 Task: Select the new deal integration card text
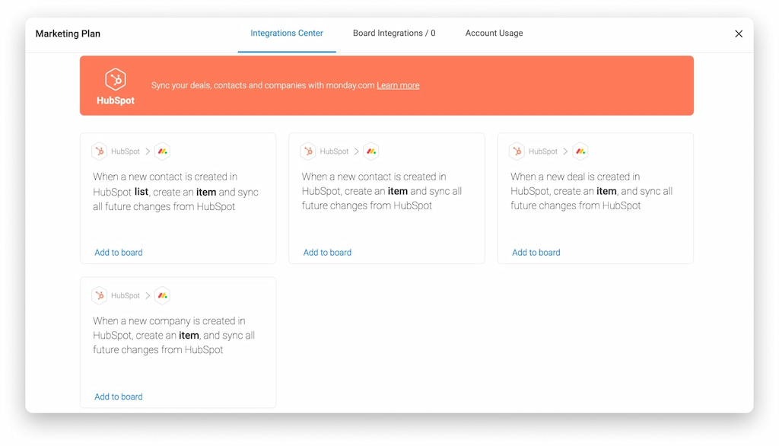tap(591, 191)
